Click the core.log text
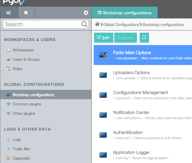 click(122, 158)
